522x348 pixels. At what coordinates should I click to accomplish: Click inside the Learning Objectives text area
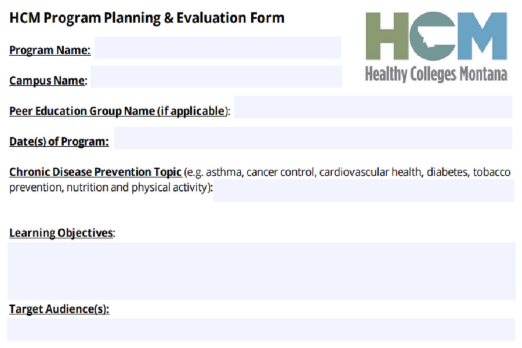coord(261,271)
